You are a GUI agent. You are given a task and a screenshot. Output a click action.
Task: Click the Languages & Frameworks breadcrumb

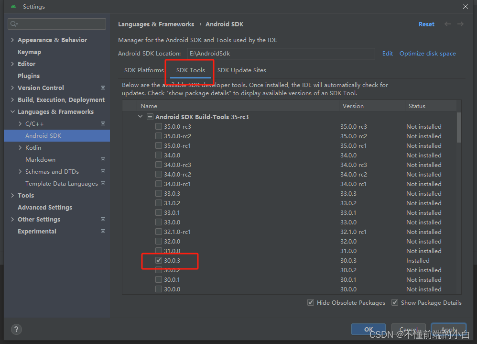click(156, 24)
